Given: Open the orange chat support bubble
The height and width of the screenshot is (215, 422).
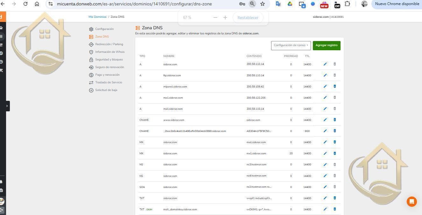Looking at the screenshot, I should (411, 201).
